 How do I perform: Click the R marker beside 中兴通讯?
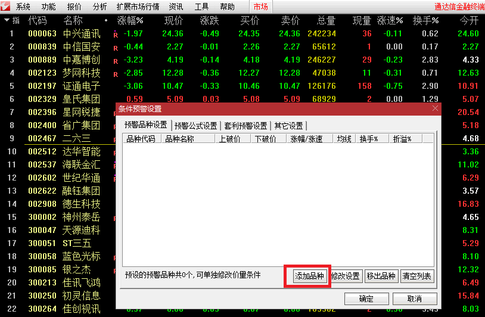click(x=116, y=35)
